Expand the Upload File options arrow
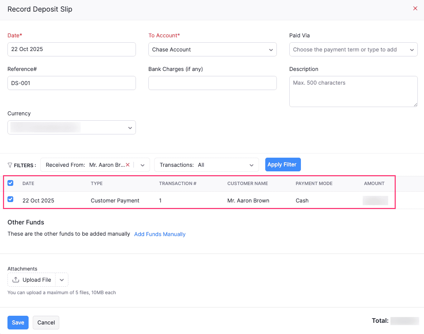 tap(62, 280)
